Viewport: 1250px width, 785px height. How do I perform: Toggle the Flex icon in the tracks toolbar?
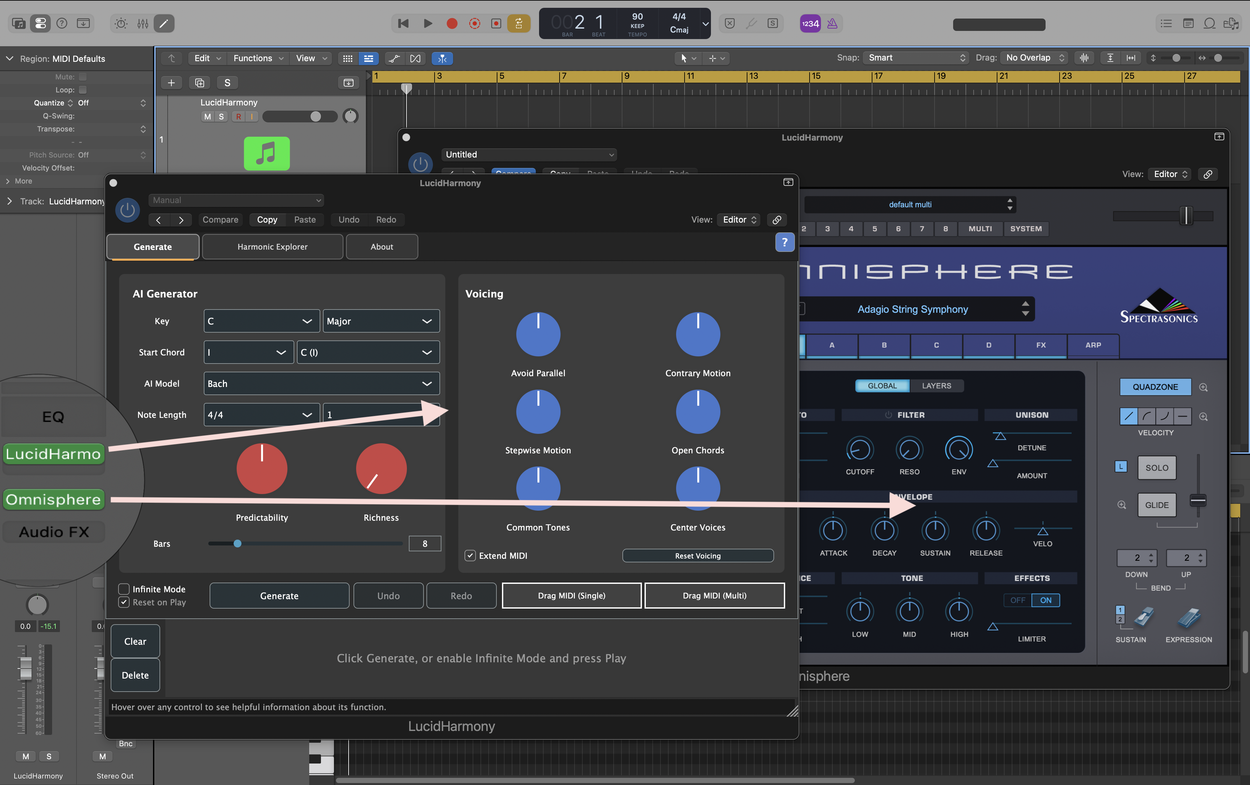pos(415,58)
